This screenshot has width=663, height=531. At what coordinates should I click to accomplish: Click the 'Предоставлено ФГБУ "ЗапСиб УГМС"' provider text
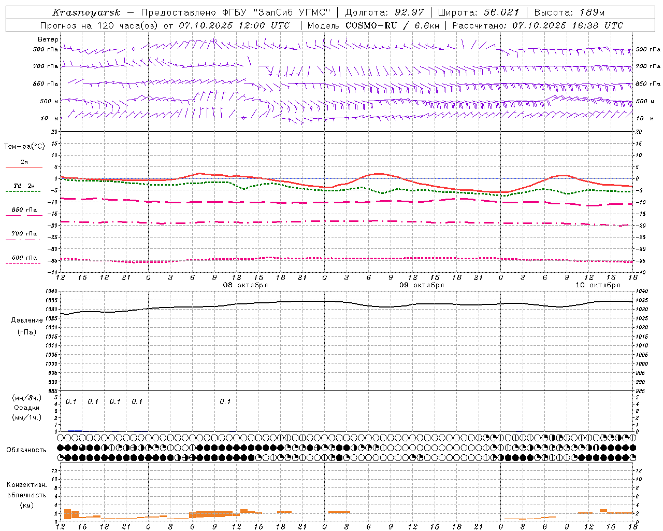pos(236,12)
